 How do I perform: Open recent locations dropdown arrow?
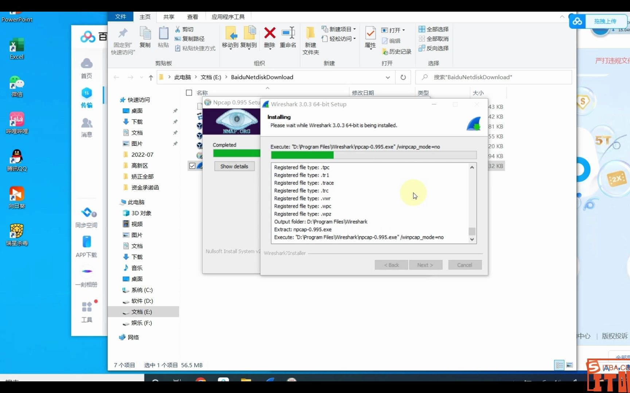click(x=141, y=78)
